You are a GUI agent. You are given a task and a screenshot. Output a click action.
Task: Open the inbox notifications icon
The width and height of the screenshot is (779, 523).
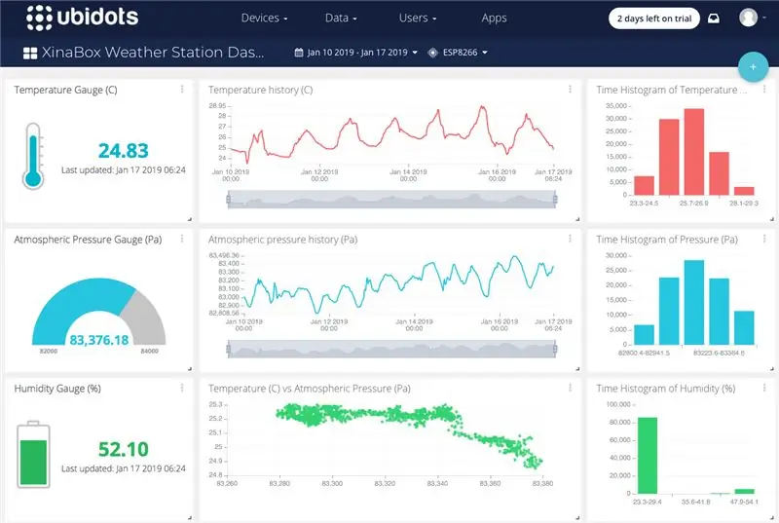714,19
